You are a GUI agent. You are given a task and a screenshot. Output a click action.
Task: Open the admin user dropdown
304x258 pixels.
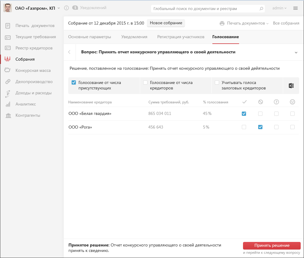tap(279, 8)
